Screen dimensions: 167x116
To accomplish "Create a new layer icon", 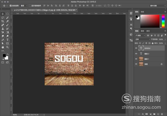I will [158, 114].
